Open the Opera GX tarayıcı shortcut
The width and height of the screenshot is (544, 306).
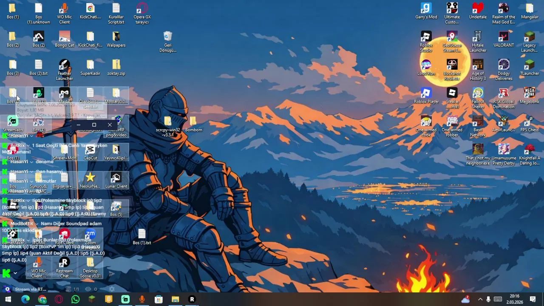point(142,14)
